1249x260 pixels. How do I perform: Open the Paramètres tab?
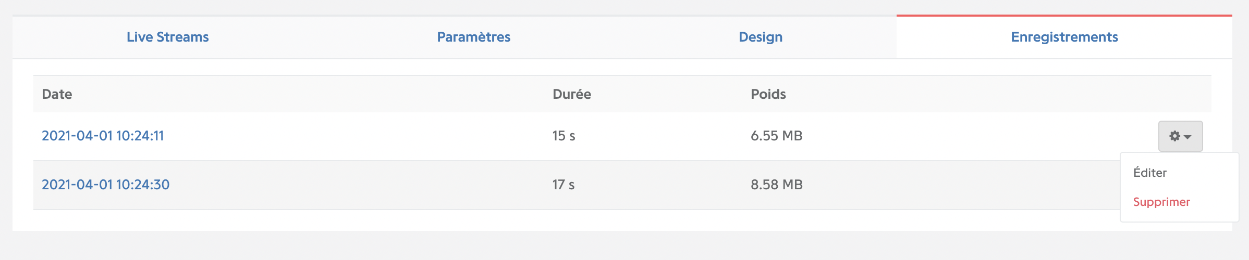point(473,37)
